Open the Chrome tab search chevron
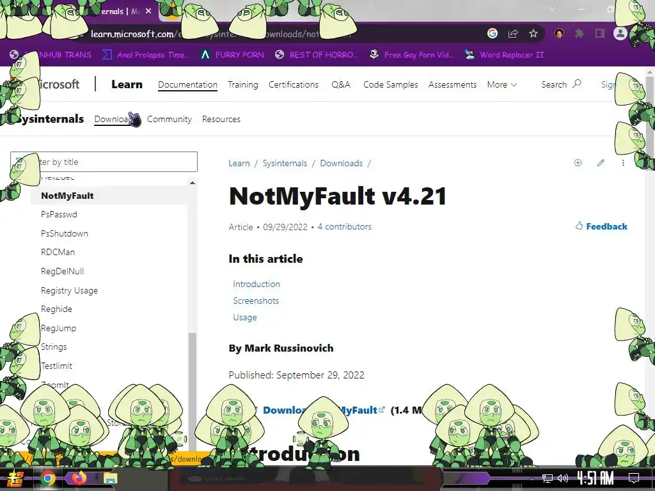This screenshot has width=655, height=491. point(552,9)
